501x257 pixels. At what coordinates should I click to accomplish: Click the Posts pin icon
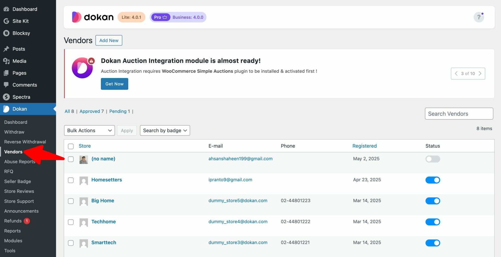(6, 49)
